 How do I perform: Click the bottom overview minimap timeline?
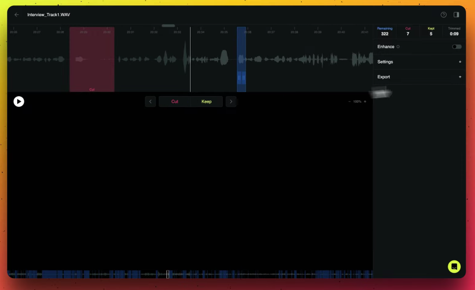pos(190,274)
